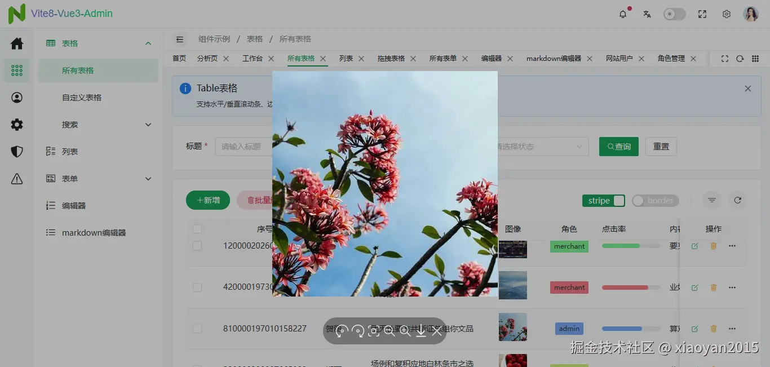770x367 pixels.
Task: Open the user avatar menu
Action: point(751,14)
